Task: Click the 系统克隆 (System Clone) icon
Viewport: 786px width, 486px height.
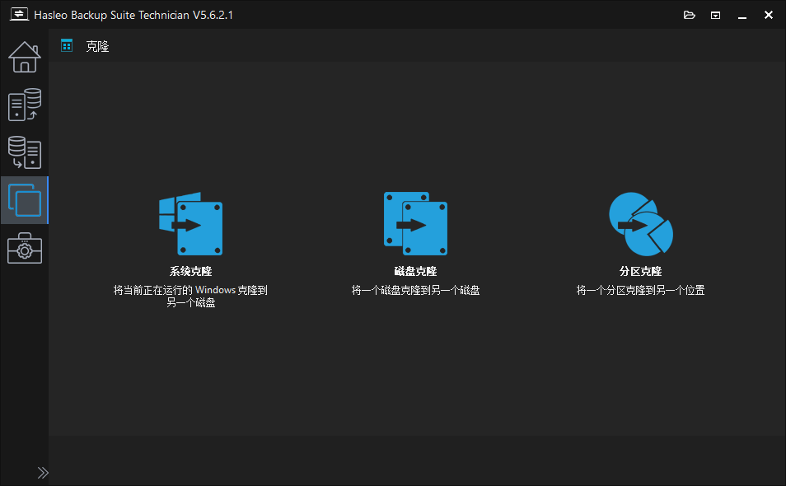Action: tap(190, 222)
